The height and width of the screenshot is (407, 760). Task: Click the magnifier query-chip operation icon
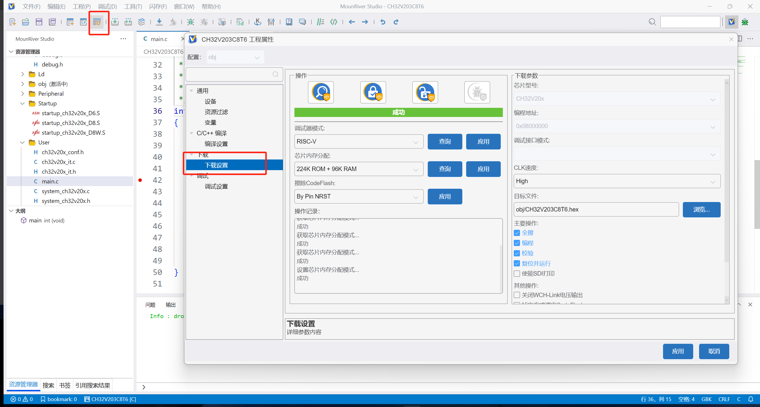(x=321, y=92)
